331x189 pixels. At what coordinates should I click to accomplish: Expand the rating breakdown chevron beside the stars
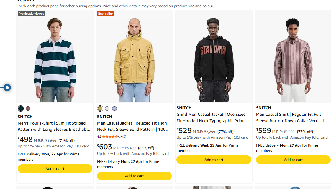tap(120, 137)
